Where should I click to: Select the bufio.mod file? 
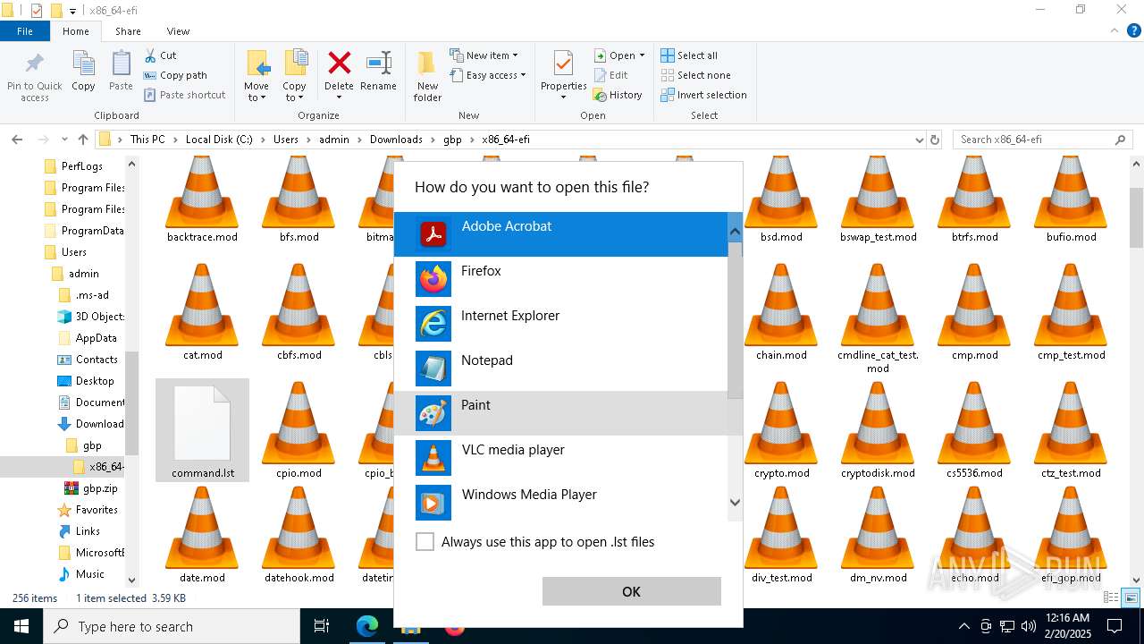pyautogui.click(x=1071, y=200)
